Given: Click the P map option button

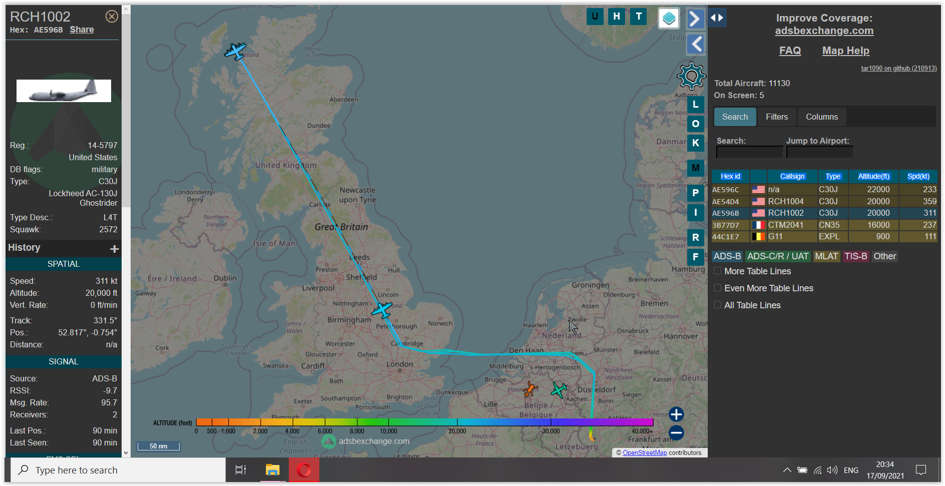Looking at the screenshot, I should click(x=696, y=193).
